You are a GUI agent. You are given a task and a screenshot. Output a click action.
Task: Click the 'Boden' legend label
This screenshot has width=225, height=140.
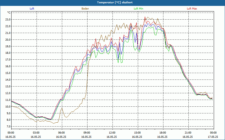(x=85, y=9)
